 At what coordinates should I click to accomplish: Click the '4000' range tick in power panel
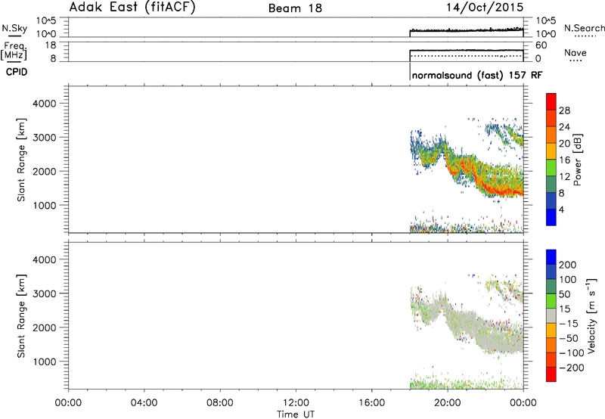pyautogui.click(x=45, y=104)
